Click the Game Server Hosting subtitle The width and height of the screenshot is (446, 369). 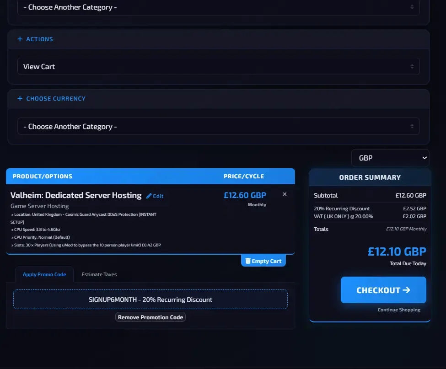point(39,206)
